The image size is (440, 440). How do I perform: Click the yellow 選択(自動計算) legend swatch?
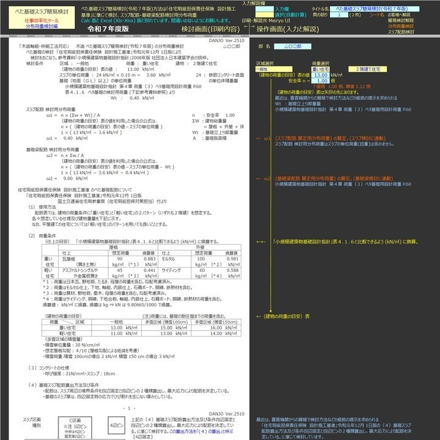pos(265,15)
